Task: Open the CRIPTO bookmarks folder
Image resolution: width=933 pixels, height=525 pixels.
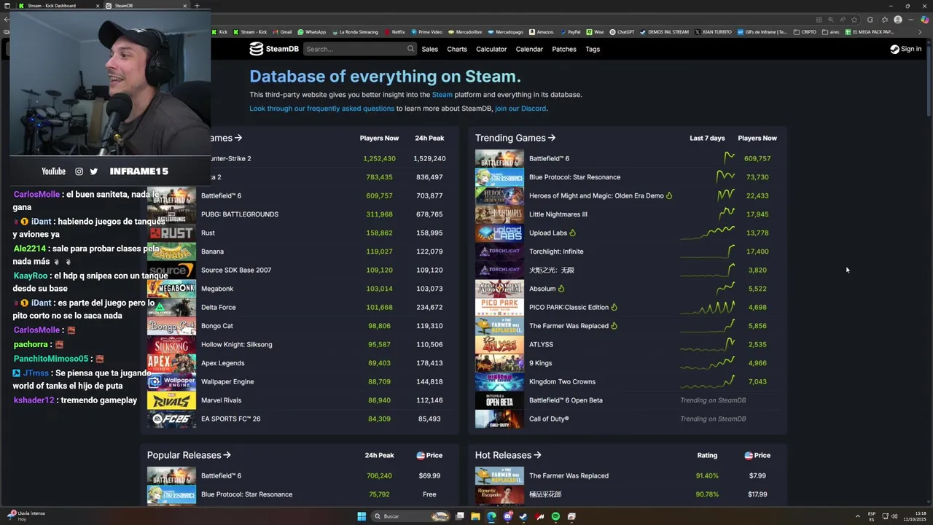Action: [805, 32]
